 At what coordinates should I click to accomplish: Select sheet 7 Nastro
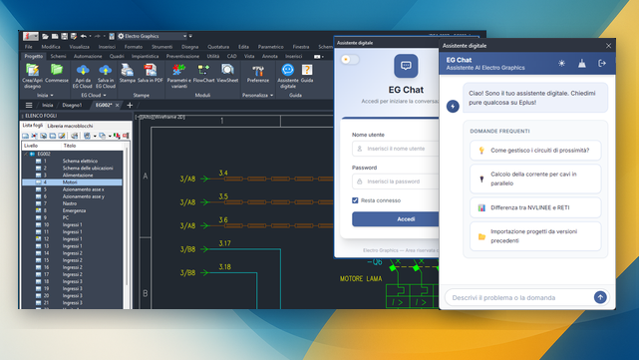point(72,203)
